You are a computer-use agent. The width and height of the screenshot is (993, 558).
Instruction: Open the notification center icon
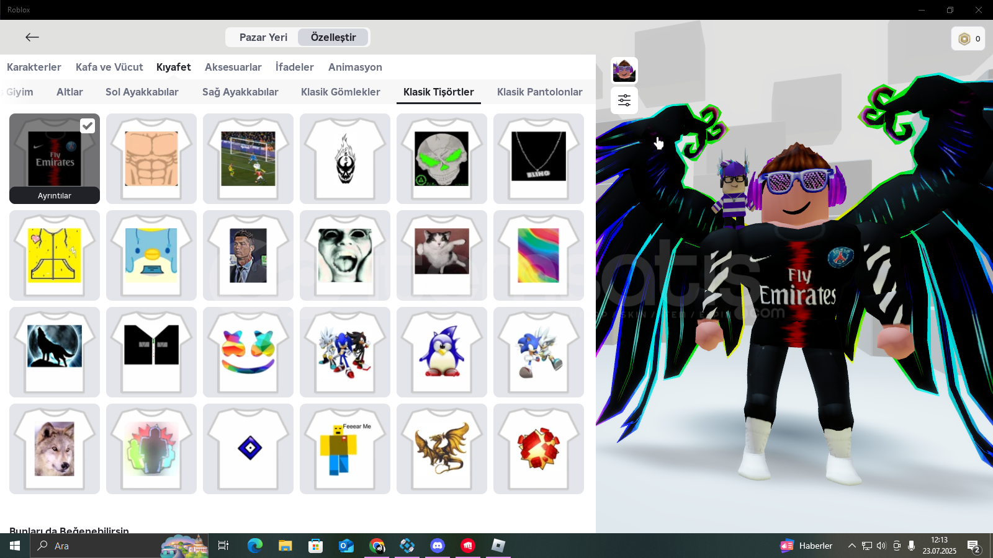click(x=974, y=546)
